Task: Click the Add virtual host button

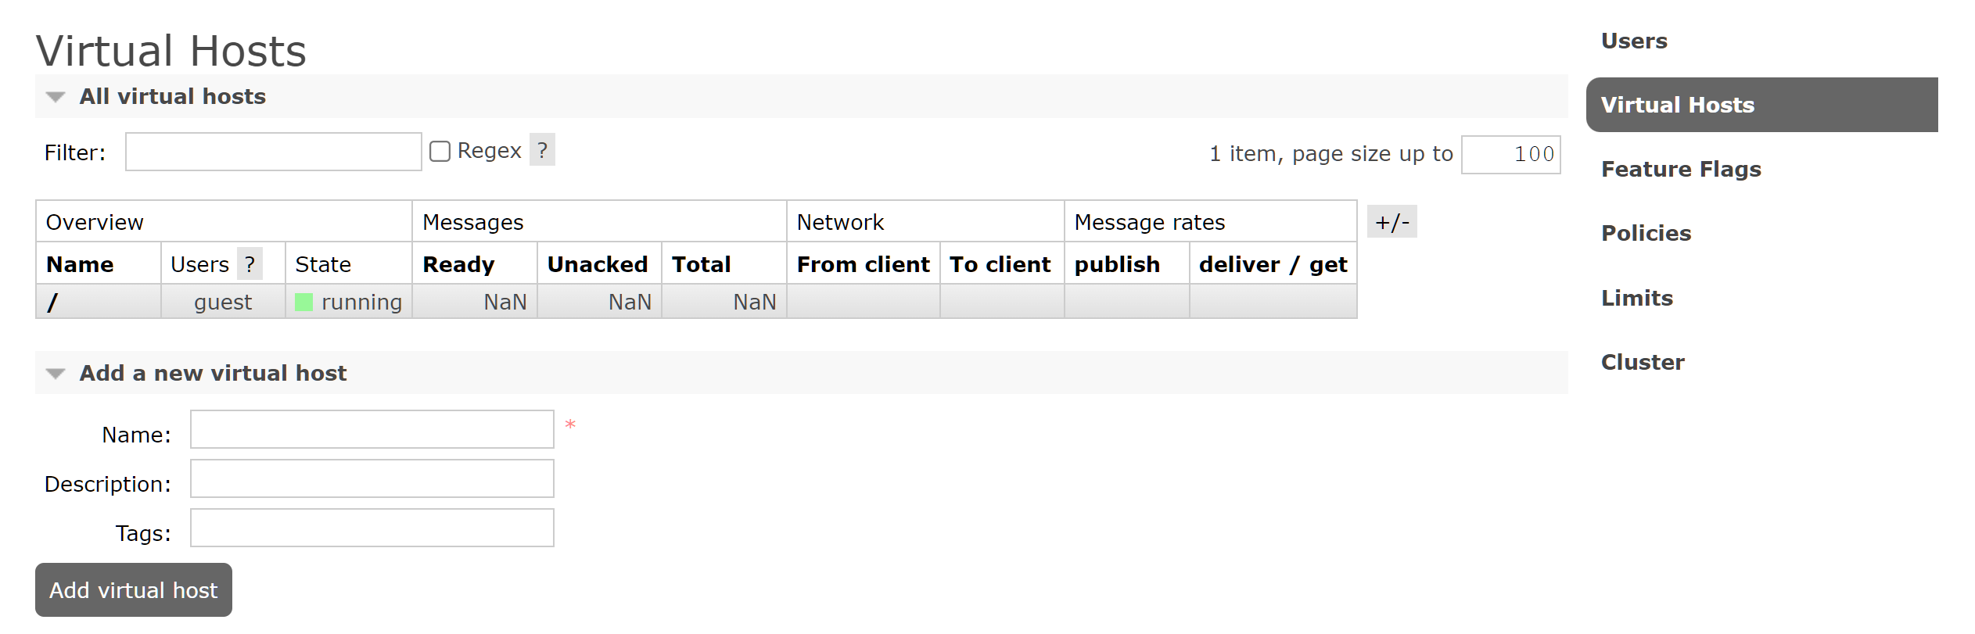Action: pos(134,589)
